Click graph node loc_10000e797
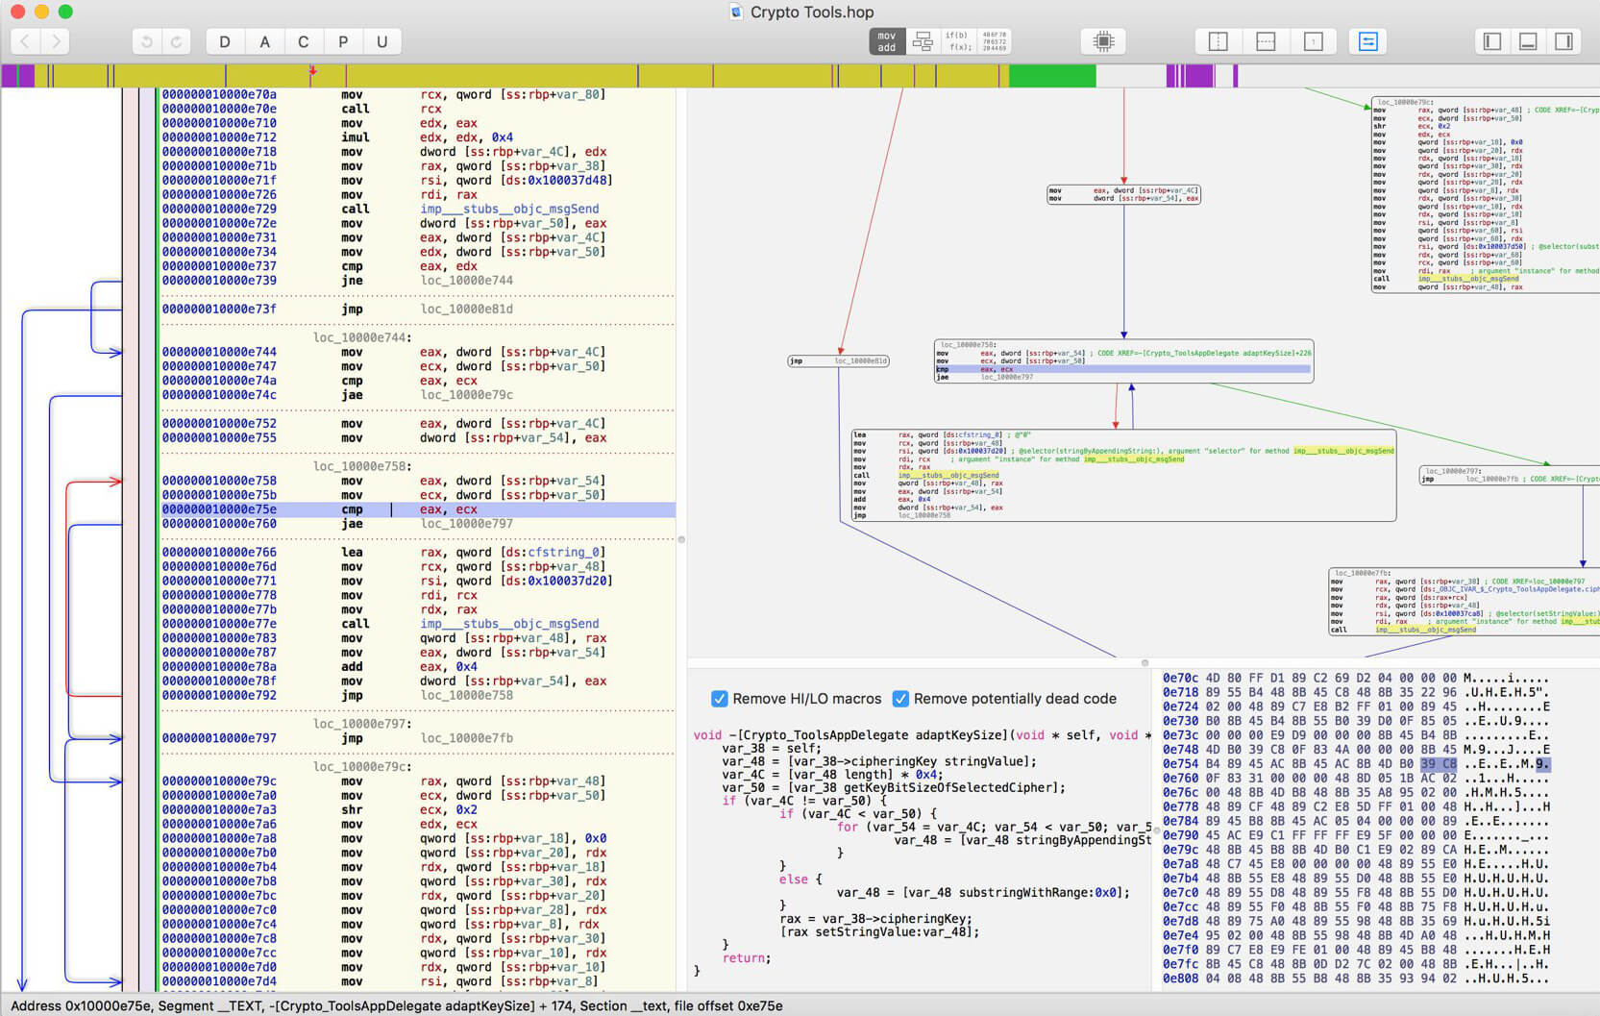The height and width of the screenshot is (1016, 1600). click(x=1509, y=475)
